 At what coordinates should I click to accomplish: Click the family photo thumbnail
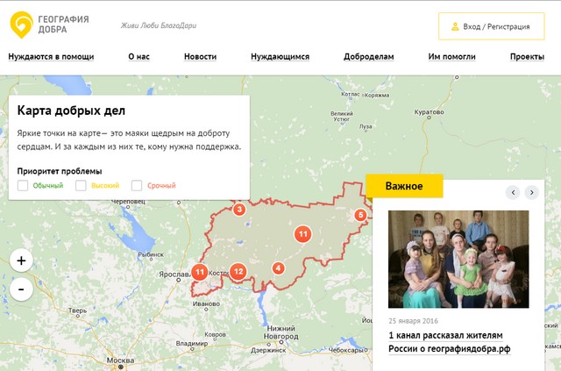tap(458, 260)
